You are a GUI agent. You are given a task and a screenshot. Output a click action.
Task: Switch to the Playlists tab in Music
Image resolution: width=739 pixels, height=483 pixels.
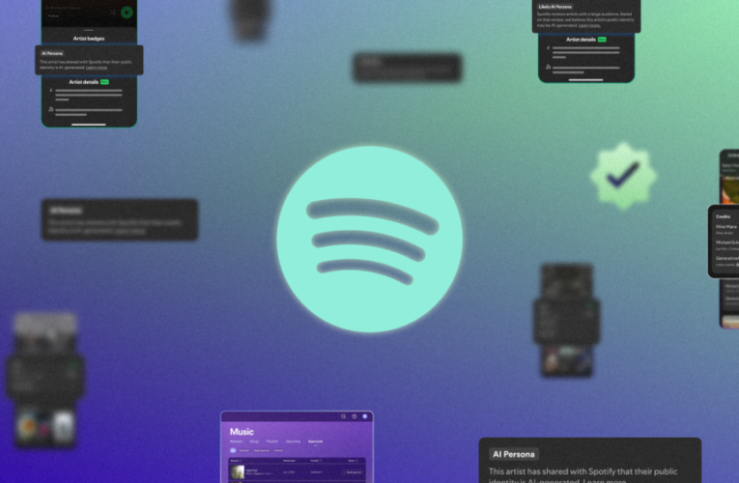pos(272,441)
